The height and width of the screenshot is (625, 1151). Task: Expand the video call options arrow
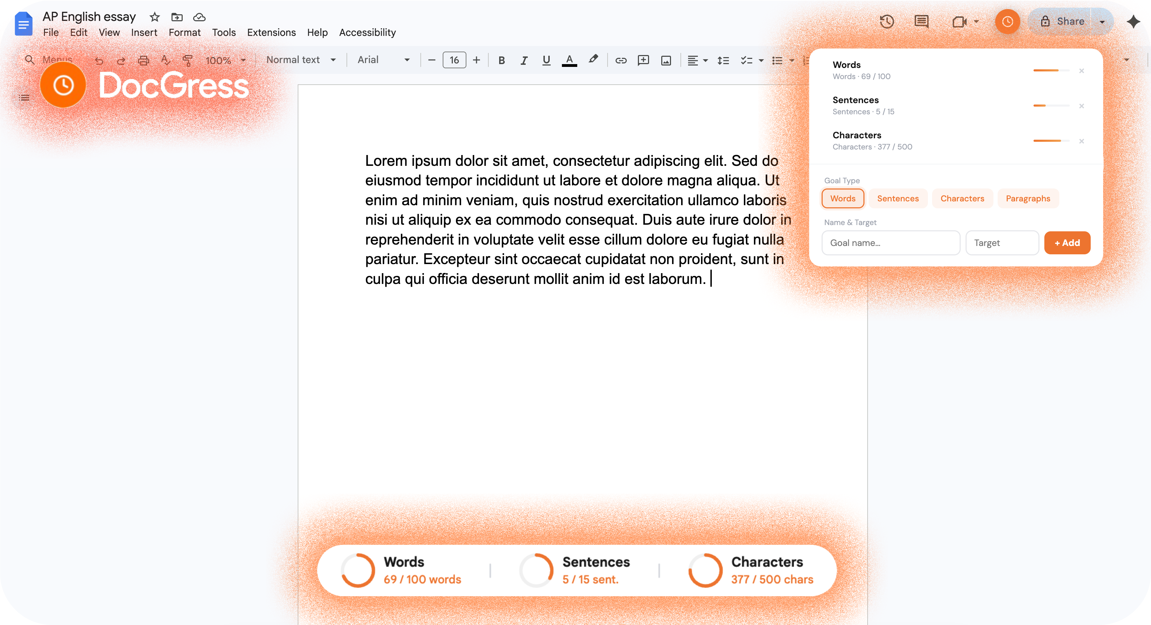(976, 22)
